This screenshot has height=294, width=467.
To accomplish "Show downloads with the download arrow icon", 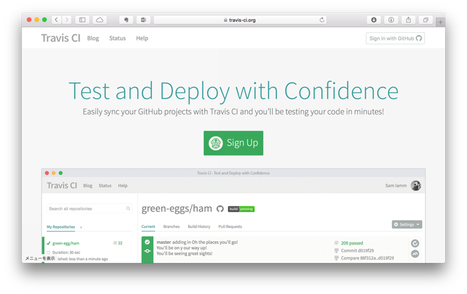I will pyautogui.click(x=374, y=20).
